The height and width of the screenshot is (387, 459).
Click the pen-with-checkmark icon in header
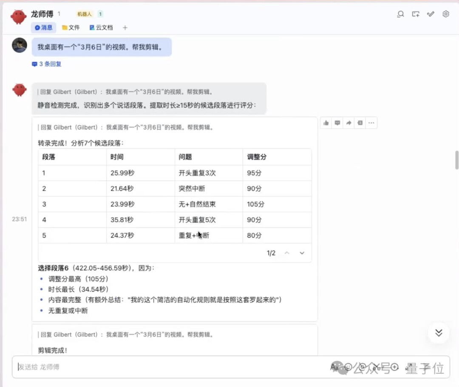[431, 14]
